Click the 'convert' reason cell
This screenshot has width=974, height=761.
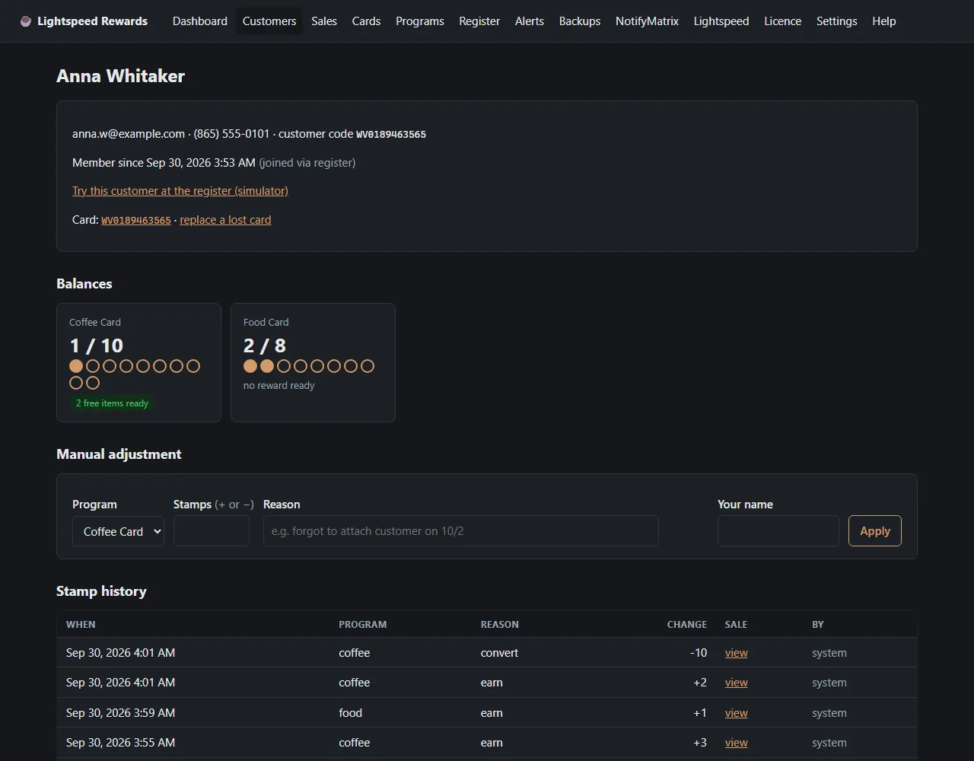(500, 653)
